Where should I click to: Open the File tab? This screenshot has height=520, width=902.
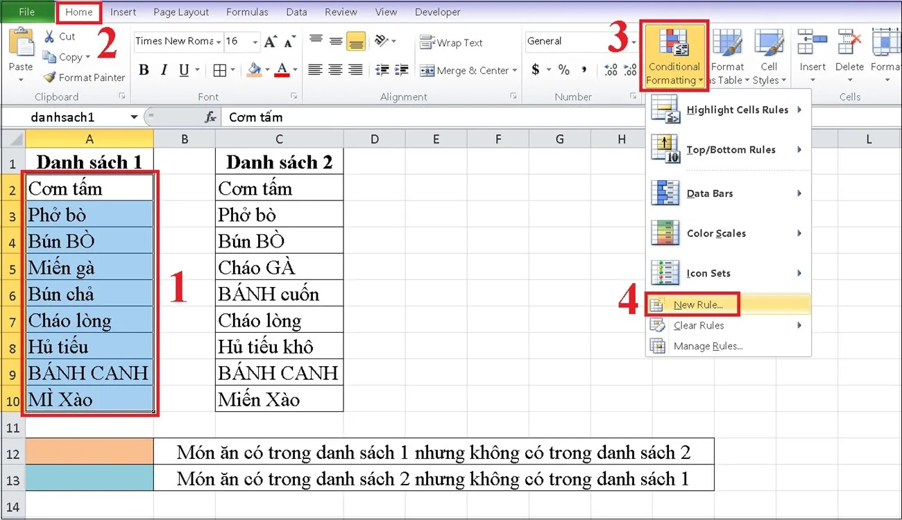click(27, 12)
